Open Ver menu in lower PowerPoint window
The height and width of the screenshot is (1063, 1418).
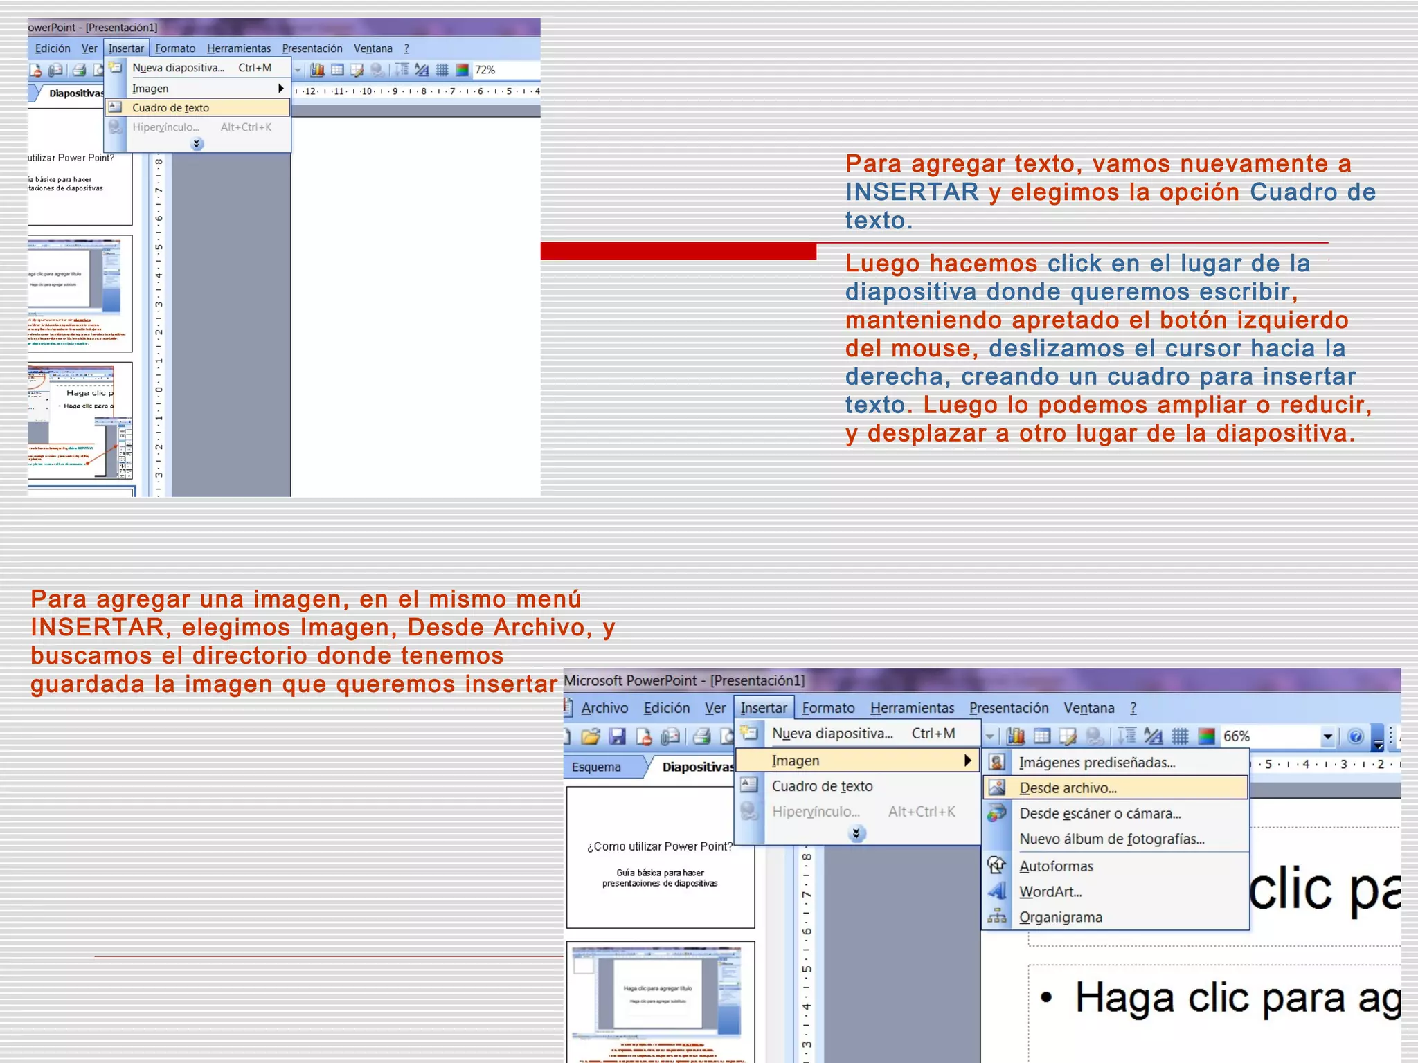click(715, 708)
